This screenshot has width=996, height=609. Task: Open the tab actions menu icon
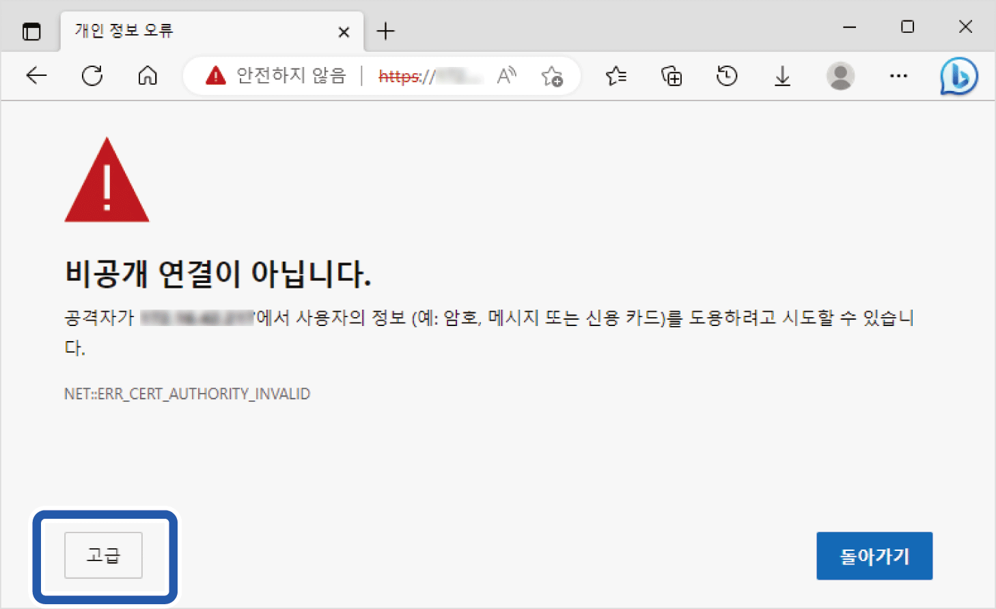[x=31, y=31]
